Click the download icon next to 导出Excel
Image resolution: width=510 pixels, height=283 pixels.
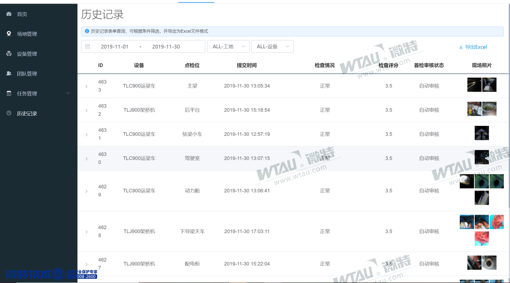461,47
